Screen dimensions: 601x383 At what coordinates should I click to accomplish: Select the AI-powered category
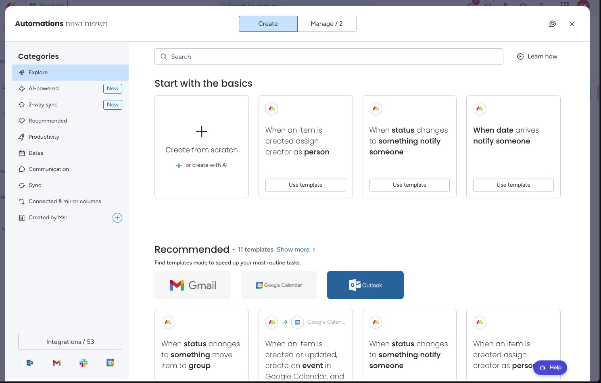coord(70,89)
